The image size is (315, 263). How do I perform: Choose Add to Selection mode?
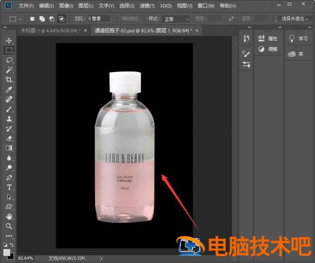click(42, 19)
